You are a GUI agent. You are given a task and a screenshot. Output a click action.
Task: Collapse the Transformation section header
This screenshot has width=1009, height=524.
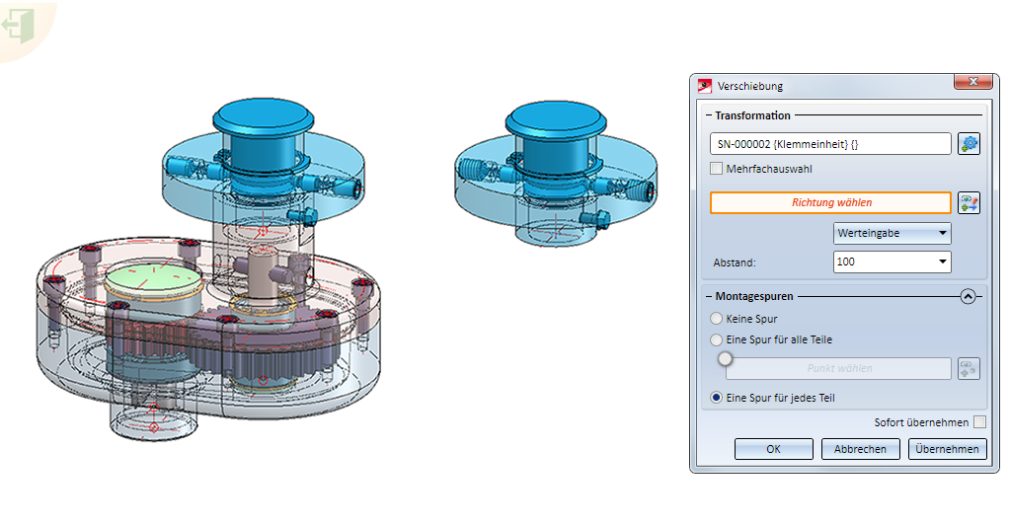pos(709,115)
